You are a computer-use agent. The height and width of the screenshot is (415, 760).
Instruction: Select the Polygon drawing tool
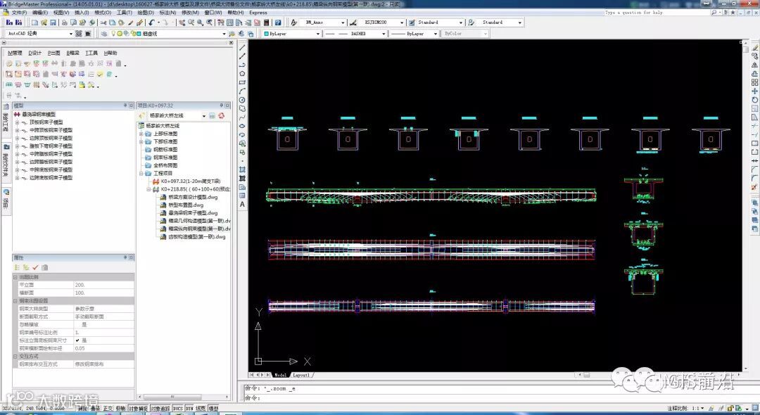(x=242, y=73)
